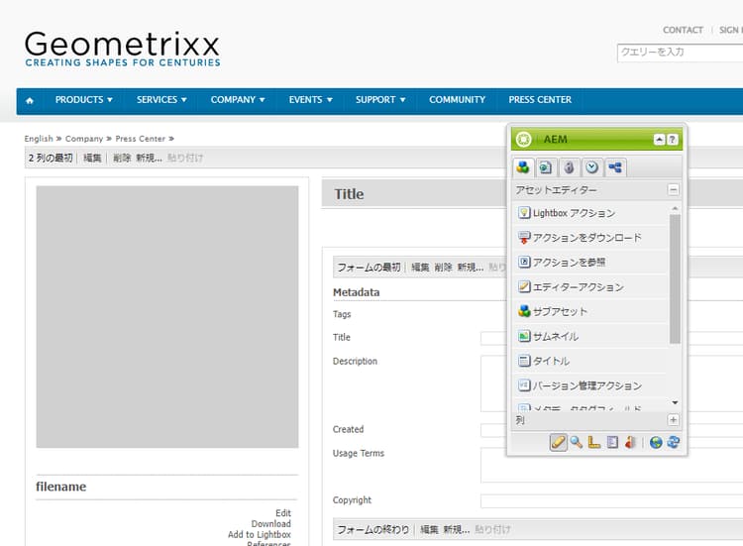Click the Copyright input field

pos(612,501)
